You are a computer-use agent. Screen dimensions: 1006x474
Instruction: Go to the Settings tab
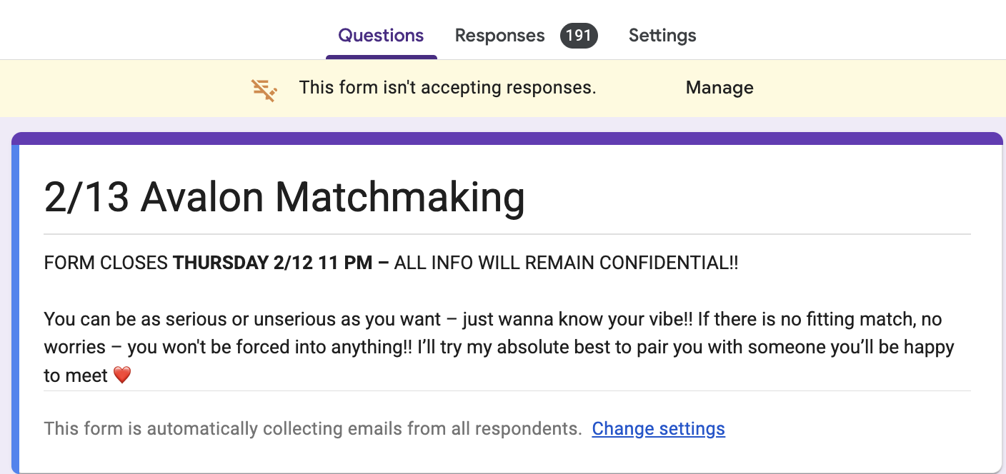(x=662, y=36)
